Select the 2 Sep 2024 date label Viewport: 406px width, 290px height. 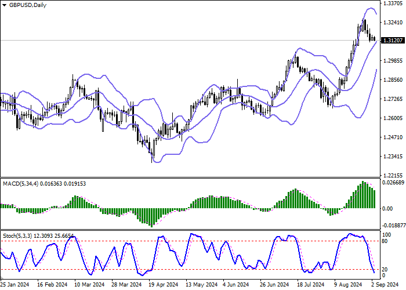(x=385, y=285)
